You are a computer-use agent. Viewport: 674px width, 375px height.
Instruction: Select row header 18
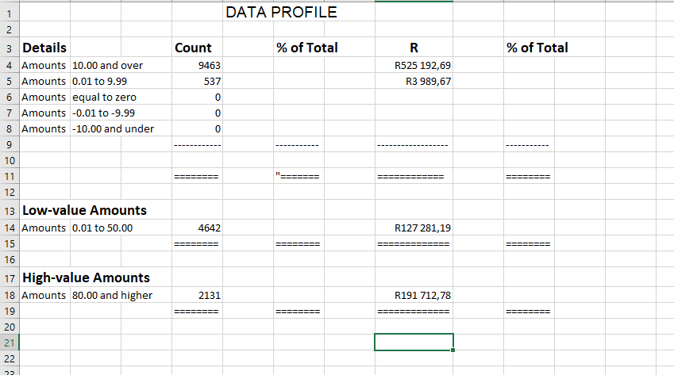click(9, 295)
